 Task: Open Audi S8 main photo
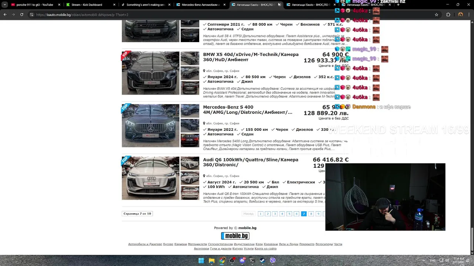tap(150, 31)
